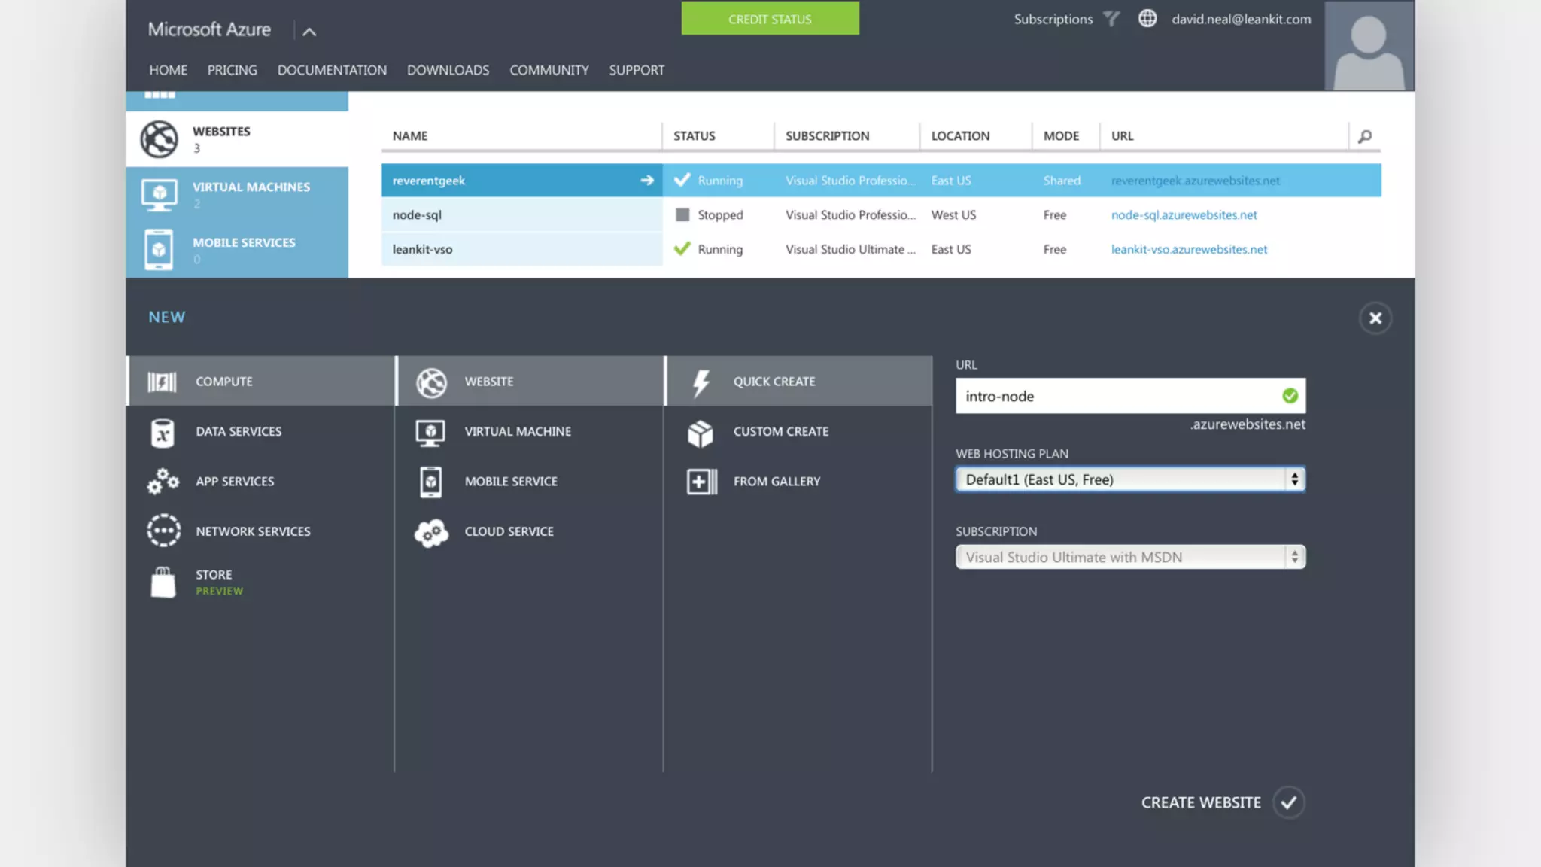Open Data Services category
Screen dimensions: 1541x867
click(239, 432)
